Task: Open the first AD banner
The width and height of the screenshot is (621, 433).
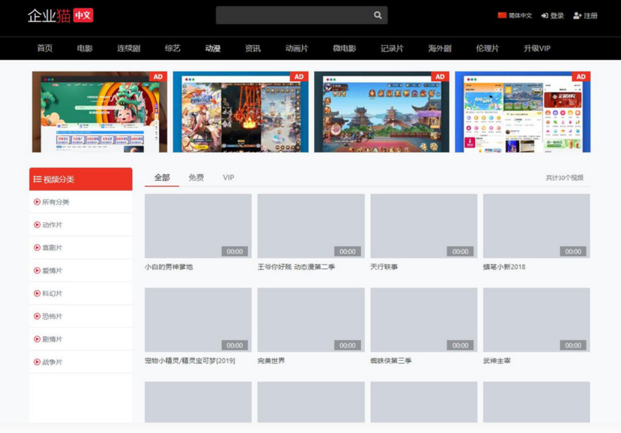Action: click(x=98, y=111)
